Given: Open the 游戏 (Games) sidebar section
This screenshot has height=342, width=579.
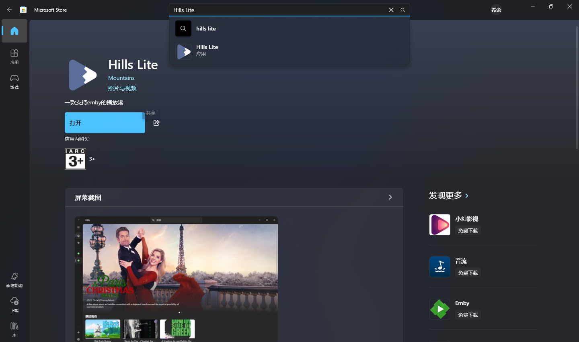Looking at the screenshot, I should [x=14, y=81].
